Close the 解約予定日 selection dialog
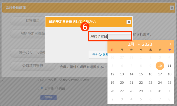177x106 pixels. [129, 22]
